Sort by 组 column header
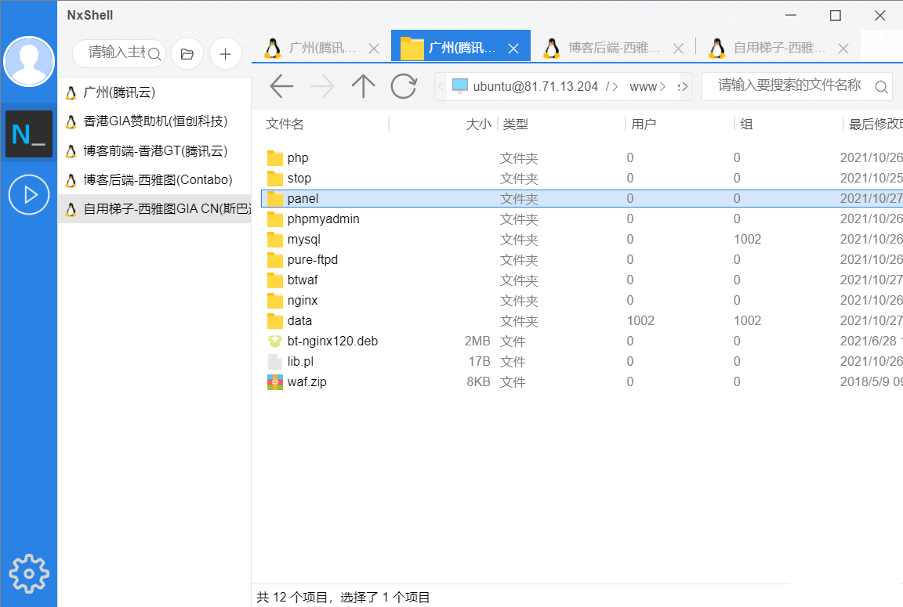 coord(746,125)
